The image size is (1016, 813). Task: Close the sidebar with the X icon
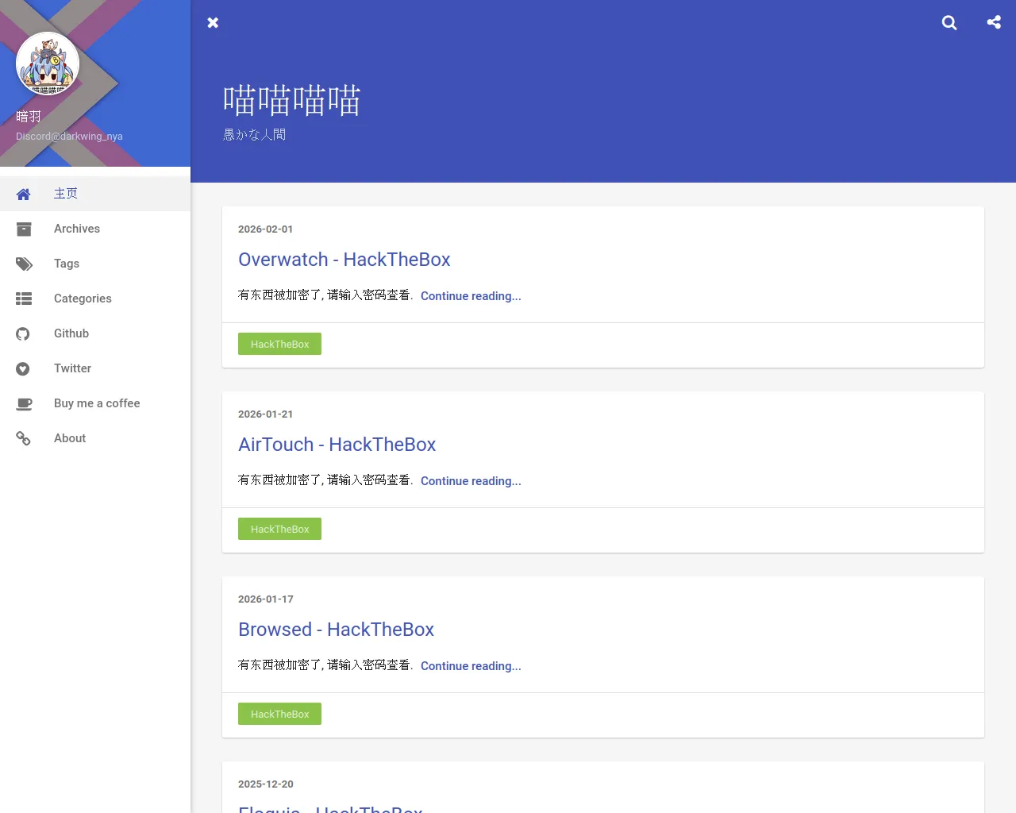point(213,23)
